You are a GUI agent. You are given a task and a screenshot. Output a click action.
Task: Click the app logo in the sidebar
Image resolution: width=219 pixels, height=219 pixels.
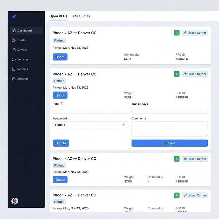click(x=14, y=17)
